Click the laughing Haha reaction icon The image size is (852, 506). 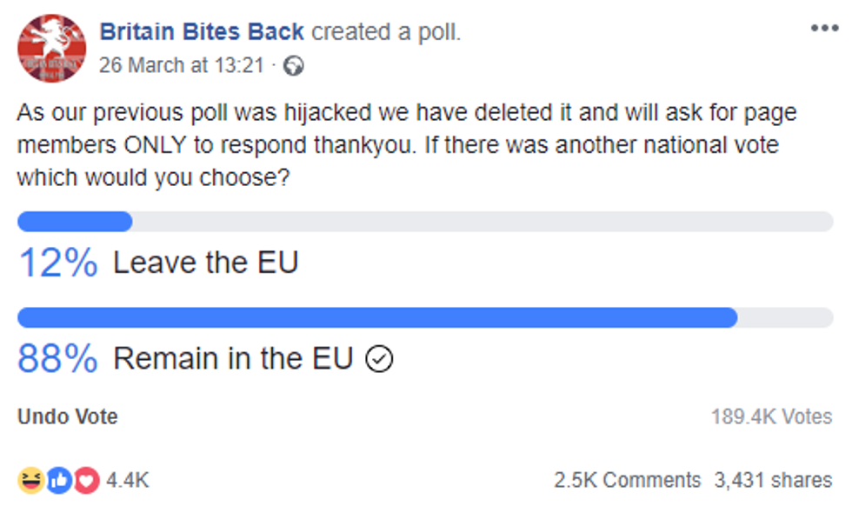[30, 480]
